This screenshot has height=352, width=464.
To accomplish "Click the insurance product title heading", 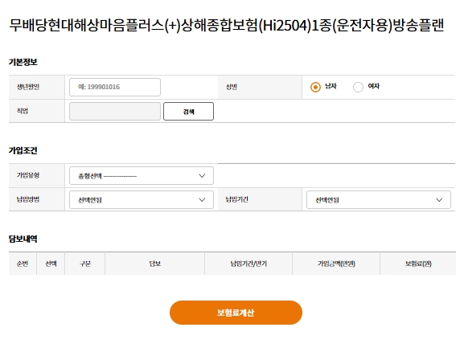I will [x=227, y=25].
